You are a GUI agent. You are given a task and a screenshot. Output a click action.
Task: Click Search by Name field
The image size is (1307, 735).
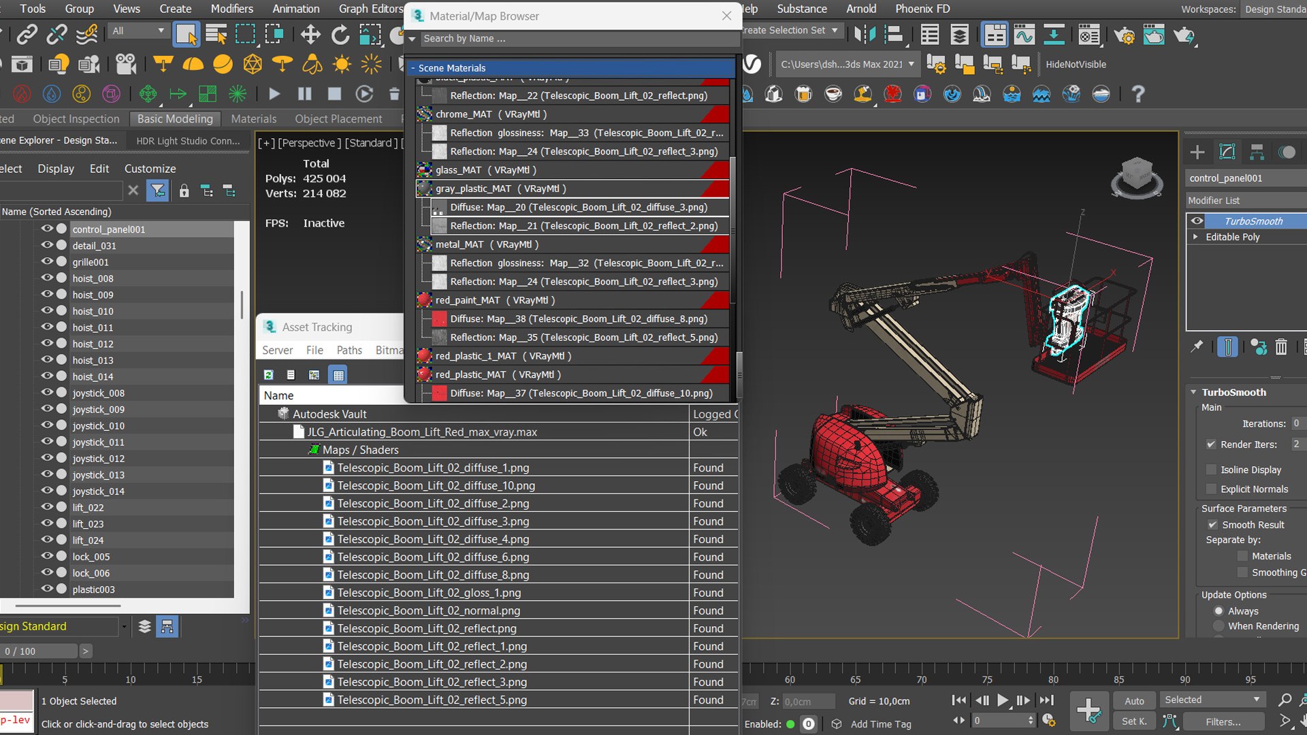579,39
